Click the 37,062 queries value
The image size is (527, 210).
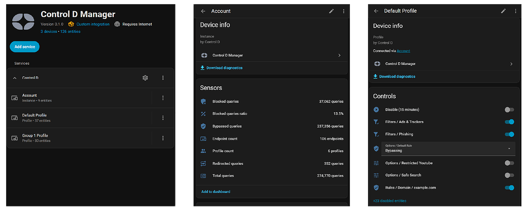click(x=331, y=101)
